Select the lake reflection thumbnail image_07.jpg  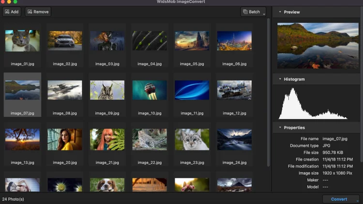22,90
